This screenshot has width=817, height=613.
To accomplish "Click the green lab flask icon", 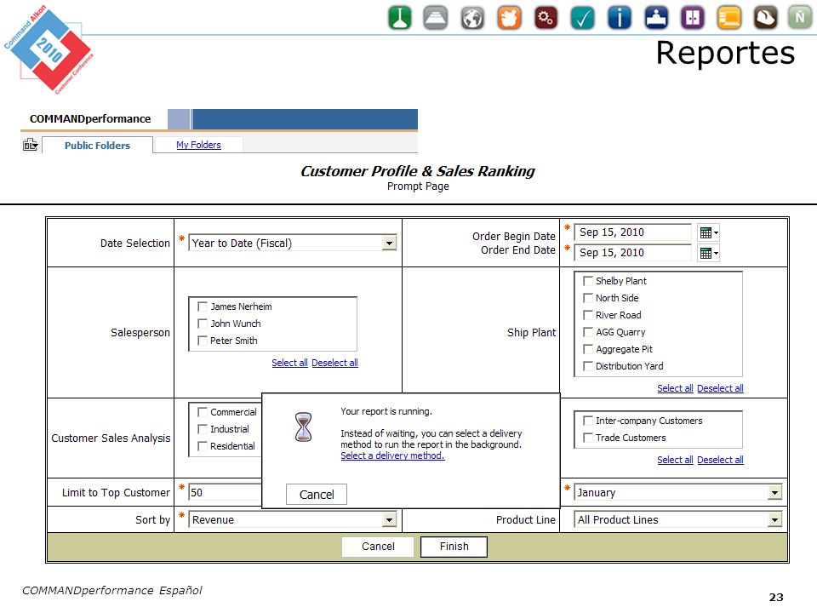I will 400,18.
